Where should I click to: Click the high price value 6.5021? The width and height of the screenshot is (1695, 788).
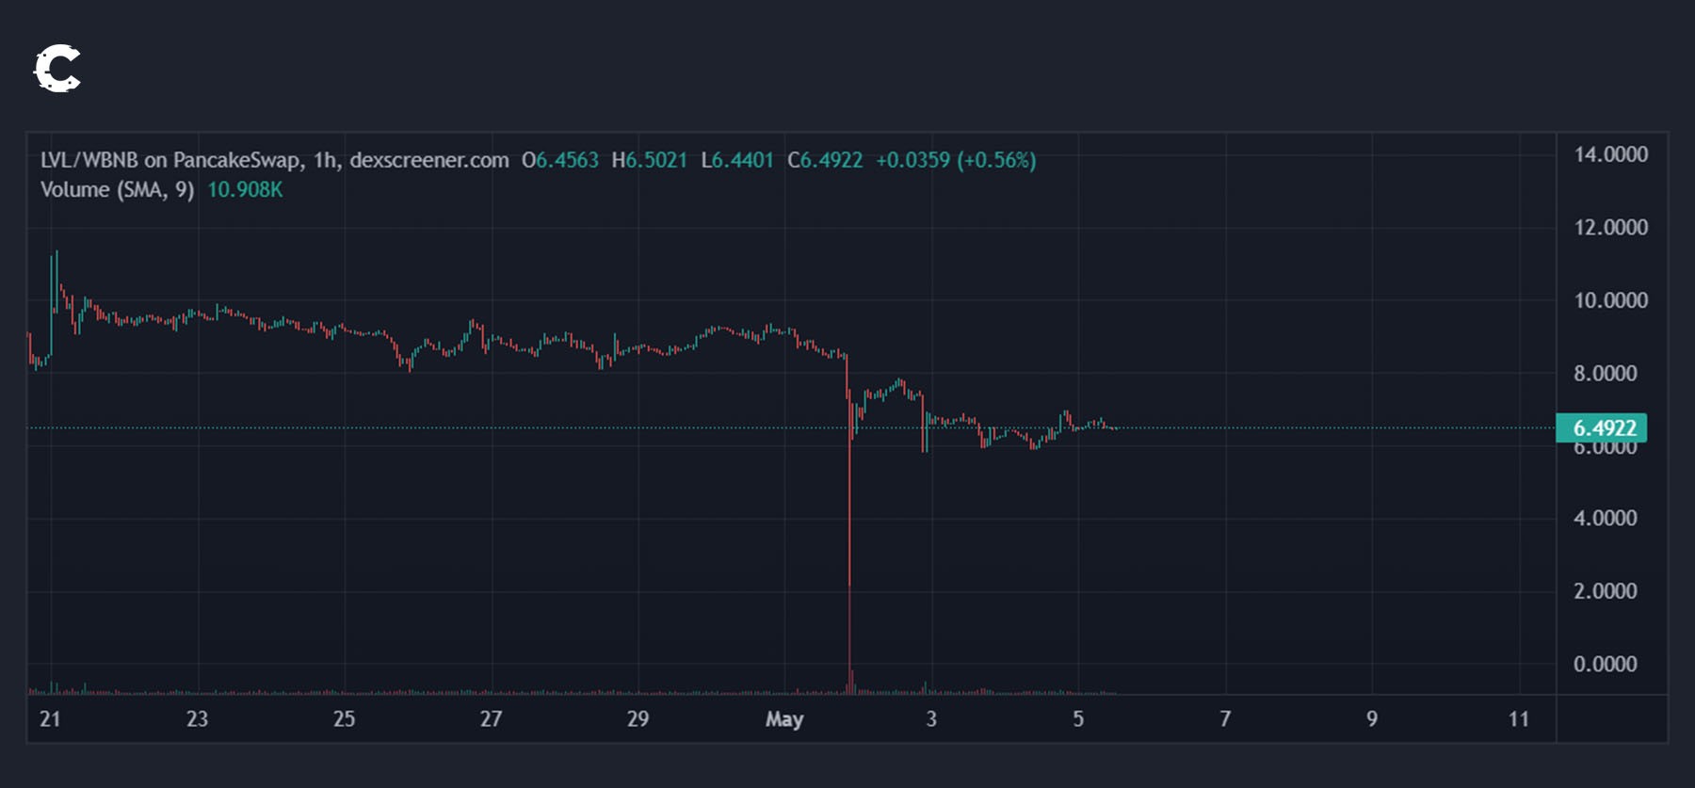656,160
